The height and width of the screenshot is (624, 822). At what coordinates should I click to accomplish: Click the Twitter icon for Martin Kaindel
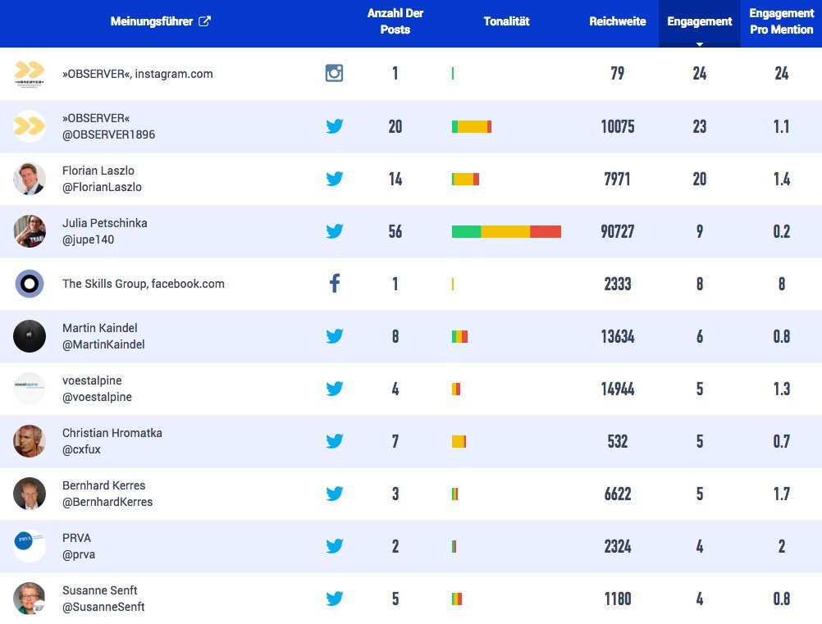point(335,336)
